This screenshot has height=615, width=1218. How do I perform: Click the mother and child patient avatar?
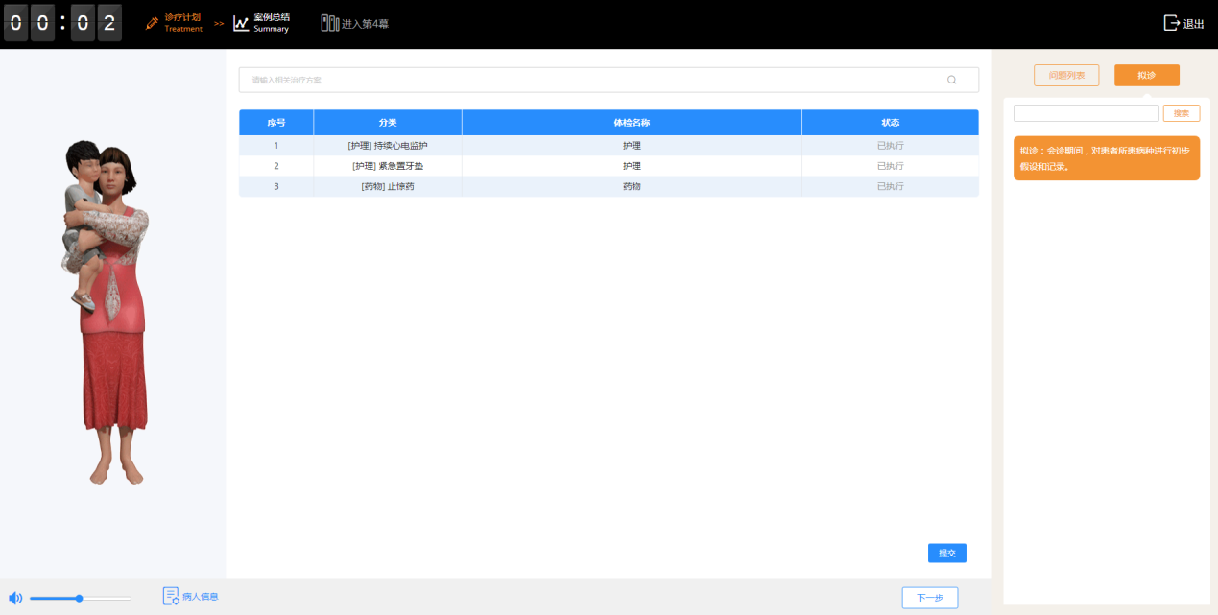[106, 307]
